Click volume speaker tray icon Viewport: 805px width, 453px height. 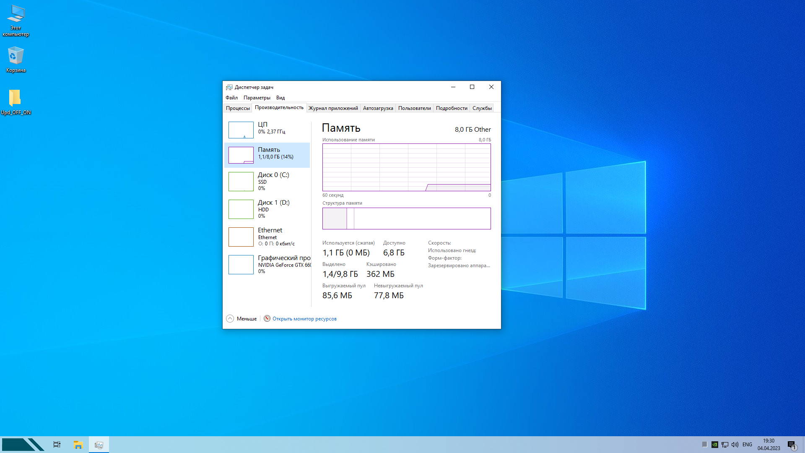pos(735,445)
